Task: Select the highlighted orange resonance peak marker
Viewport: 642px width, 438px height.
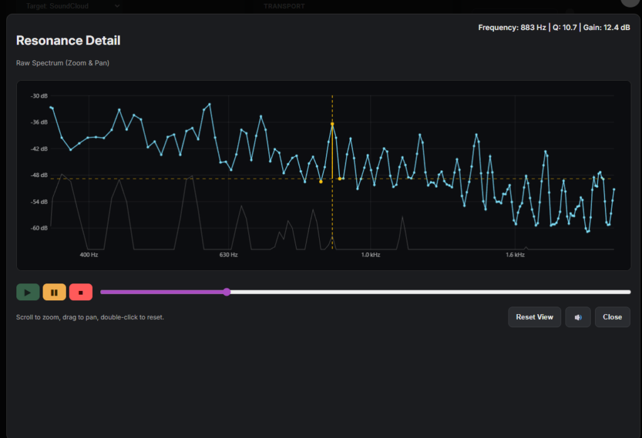Action: pos(332,124)
